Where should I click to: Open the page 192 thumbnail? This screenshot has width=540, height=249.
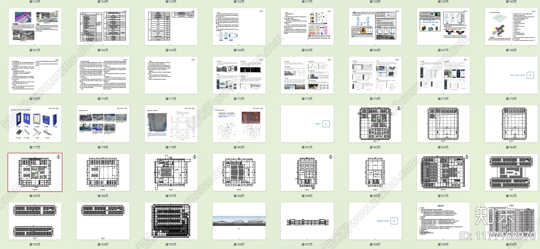[511, 173]
